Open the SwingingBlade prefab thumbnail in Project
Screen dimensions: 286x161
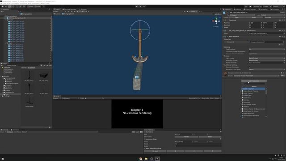point(29,102)
